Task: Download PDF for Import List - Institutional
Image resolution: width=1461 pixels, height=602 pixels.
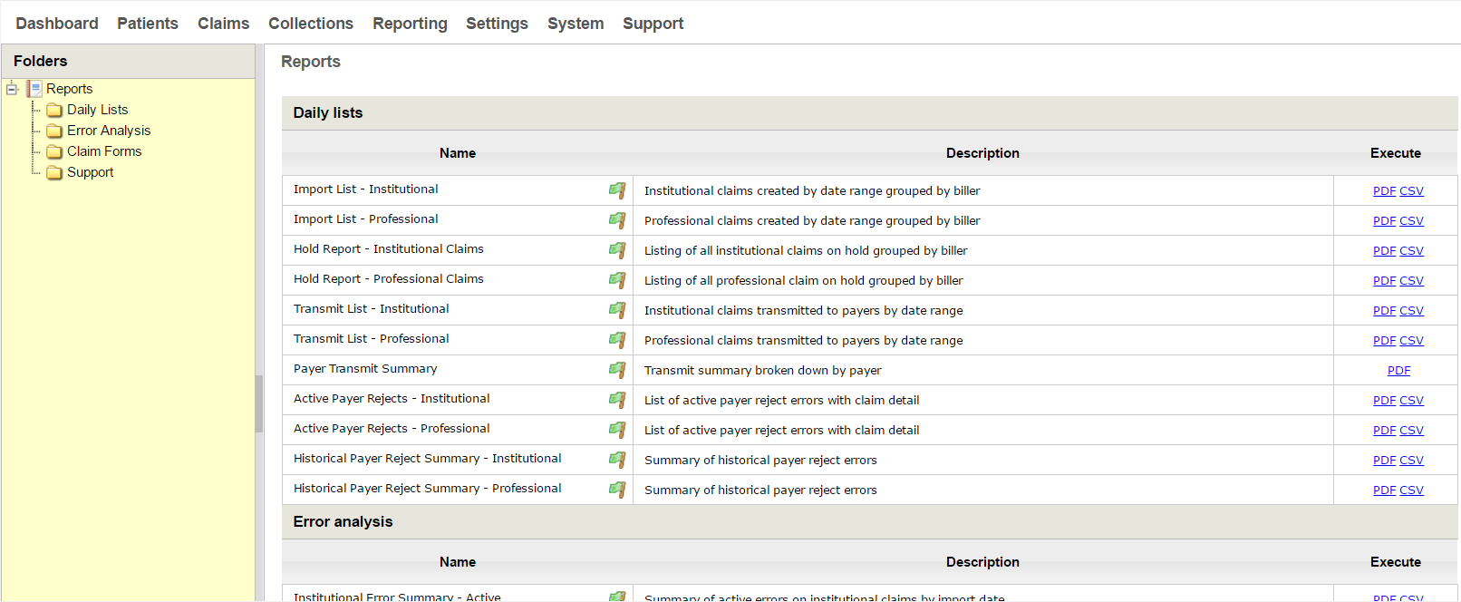Action: coord(1384,191)
